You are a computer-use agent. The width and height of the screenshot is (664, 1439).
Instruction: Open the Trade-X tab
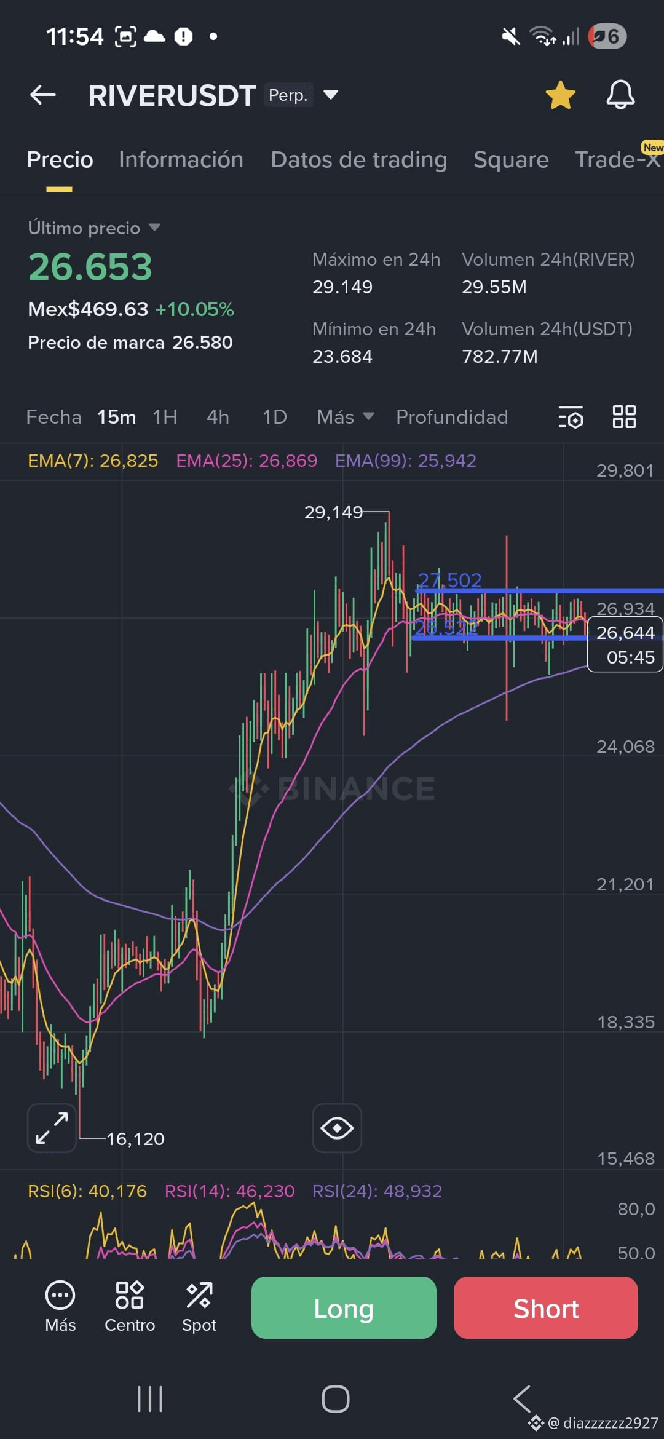[617, 160]
